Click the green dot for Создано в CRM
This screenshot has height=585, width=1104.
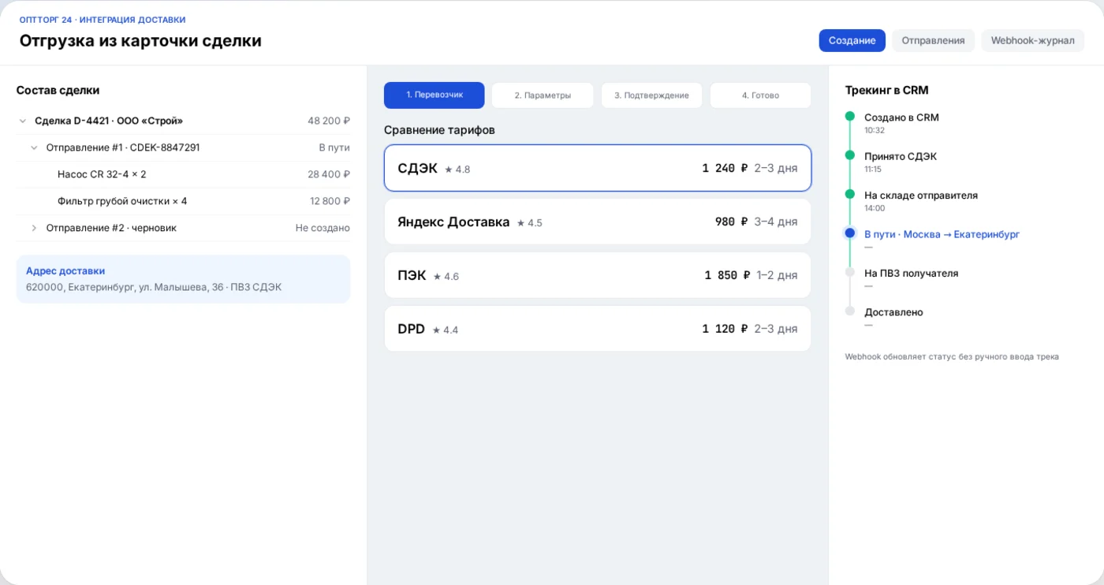(849, 117)
